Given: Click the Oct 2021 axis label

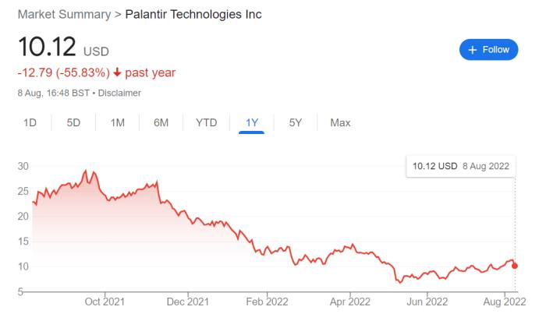Looking at the screenshot, I should pos(105,302).
